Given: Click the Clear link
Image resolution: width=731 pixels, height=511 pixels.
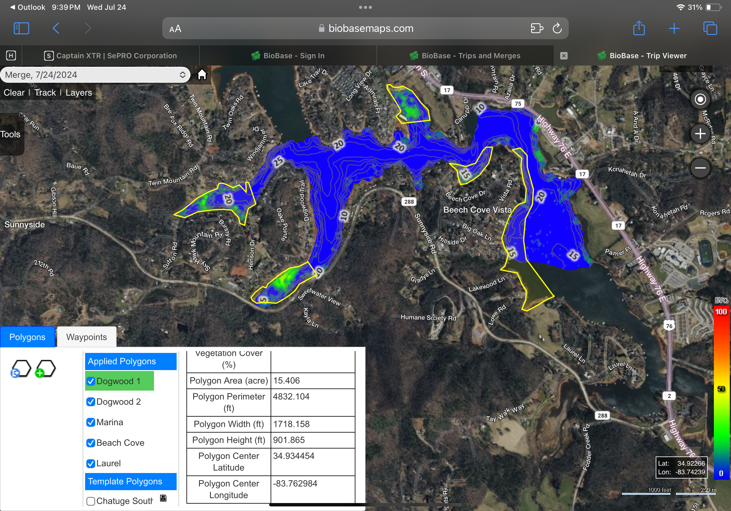Looking at the screenshot, I should [14, 93].
